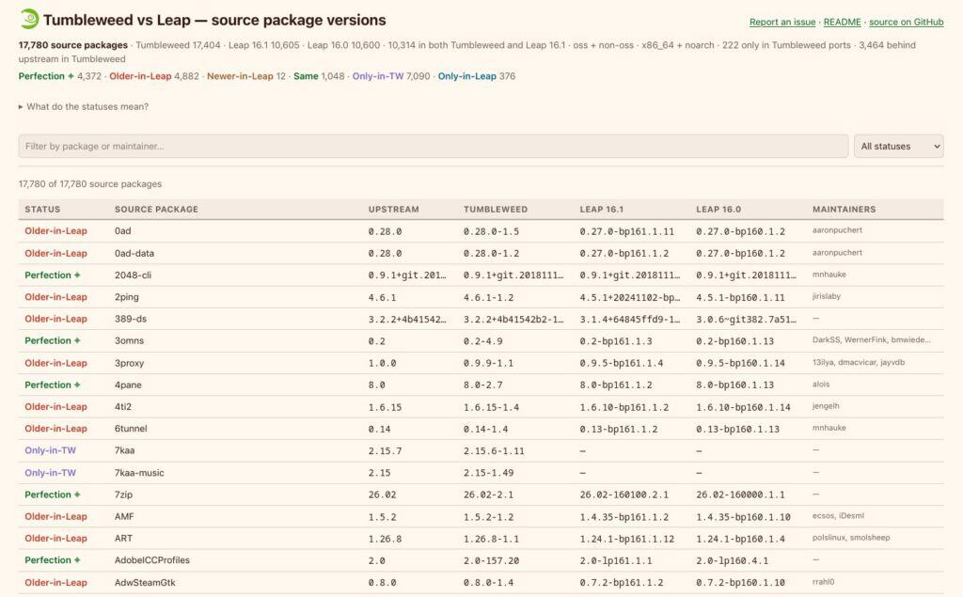Open the All statuses dropdown
963x597 pixels.
click(x=898, y=146)
